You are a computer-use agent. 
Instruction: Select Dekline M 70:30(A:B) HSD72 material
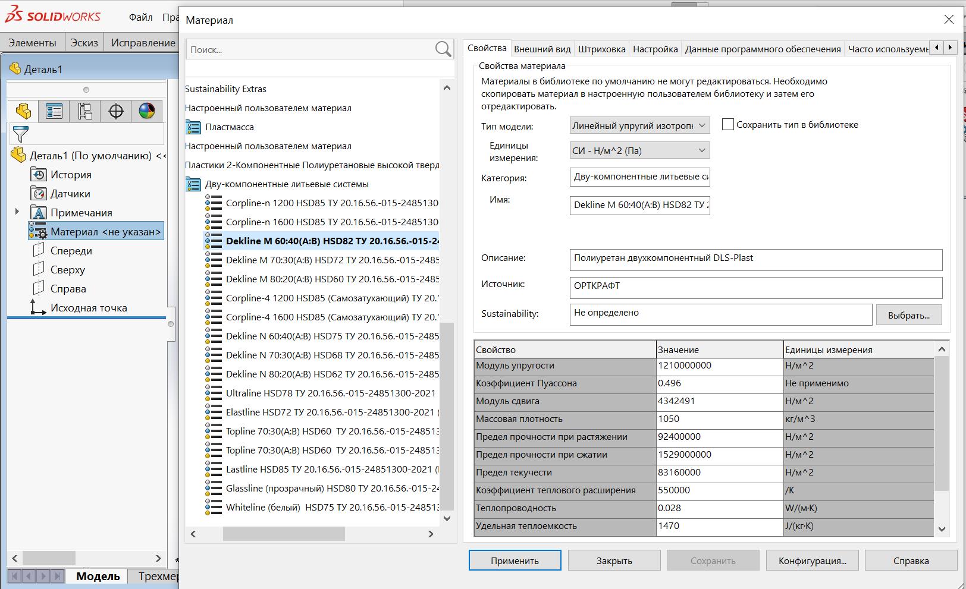pyautogui.click(x=332, y=260)
